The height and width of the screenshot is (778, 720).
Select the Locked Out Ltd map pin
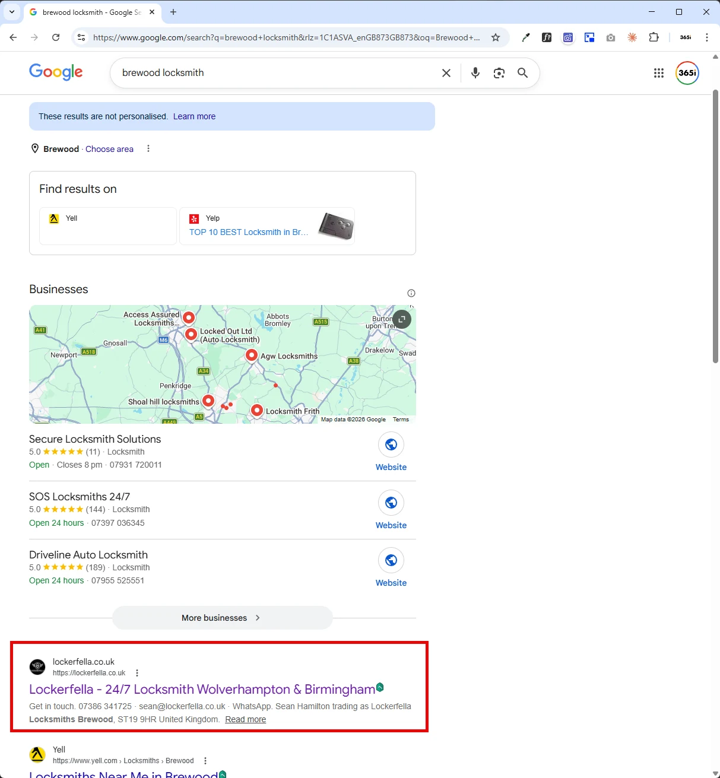point(191,334)
